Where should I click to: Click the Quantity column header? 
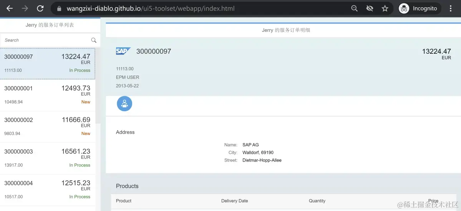[x=317, y=201]
